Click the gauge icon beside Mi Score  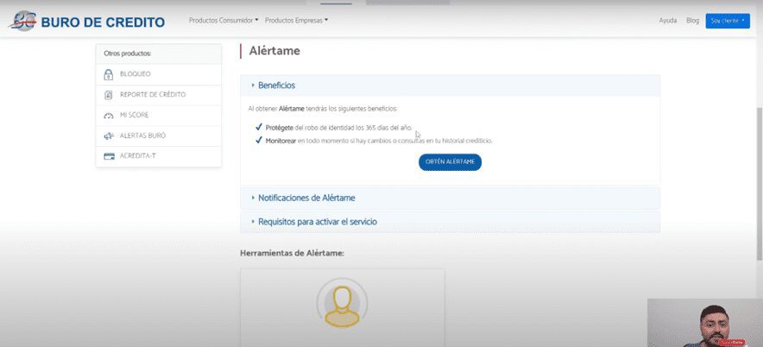coord(109,115)
